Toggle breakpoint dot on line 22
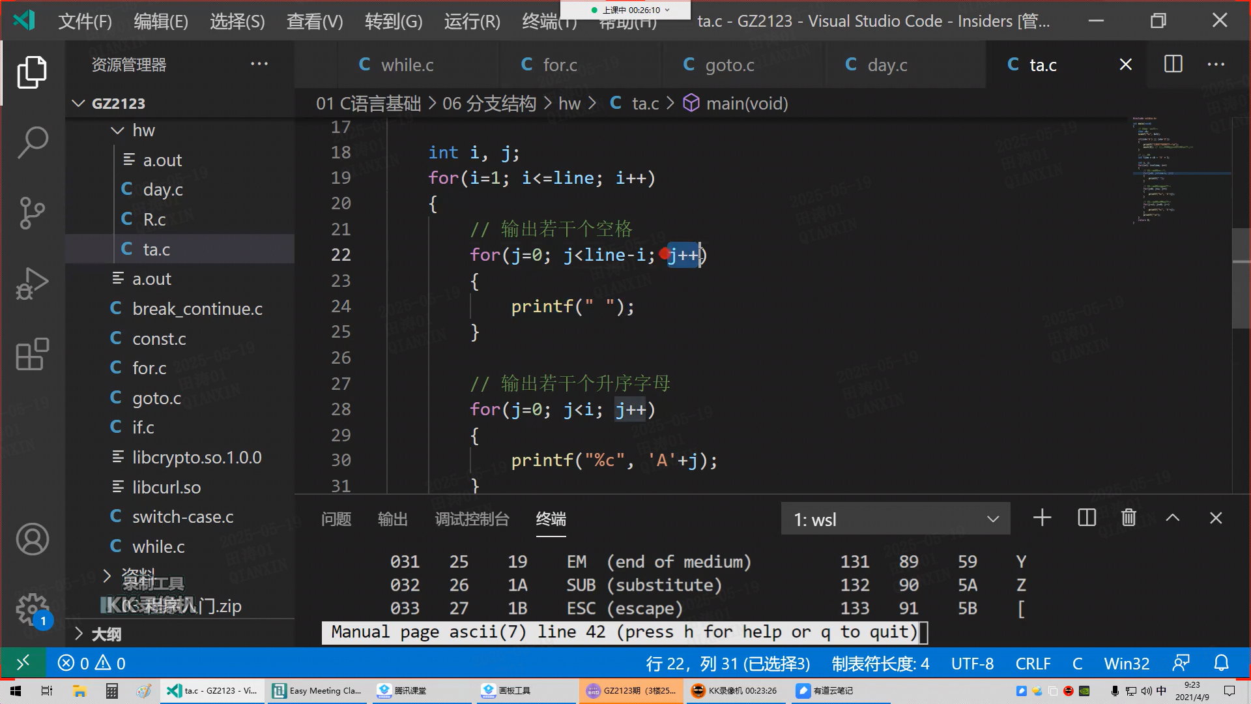The image size is (1251, 704). pyautogui.click(x=663, y=254)
